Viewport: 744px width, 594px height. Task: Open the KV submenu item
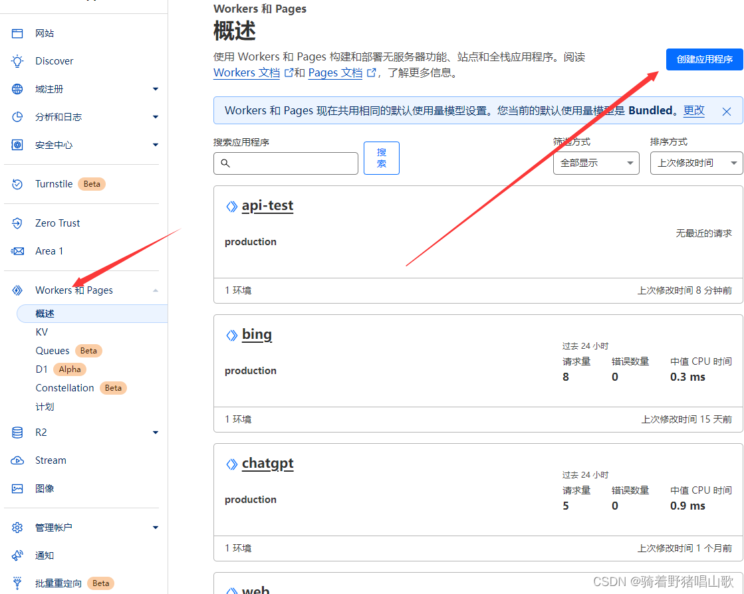coord(42,332)
